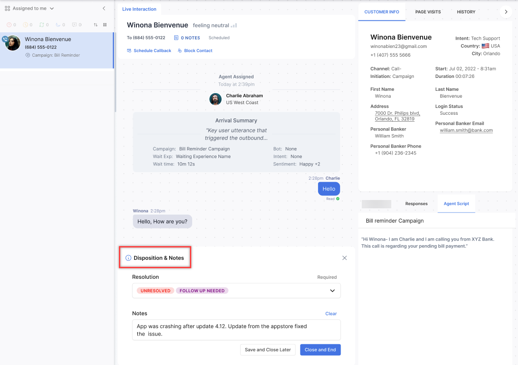
Task: Click the moon counter filter icon
Action: 58,25
